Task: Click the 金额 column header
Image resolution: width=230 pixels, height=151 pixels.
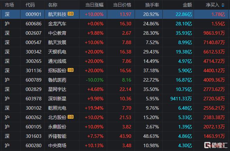Action: coord(187,5)
